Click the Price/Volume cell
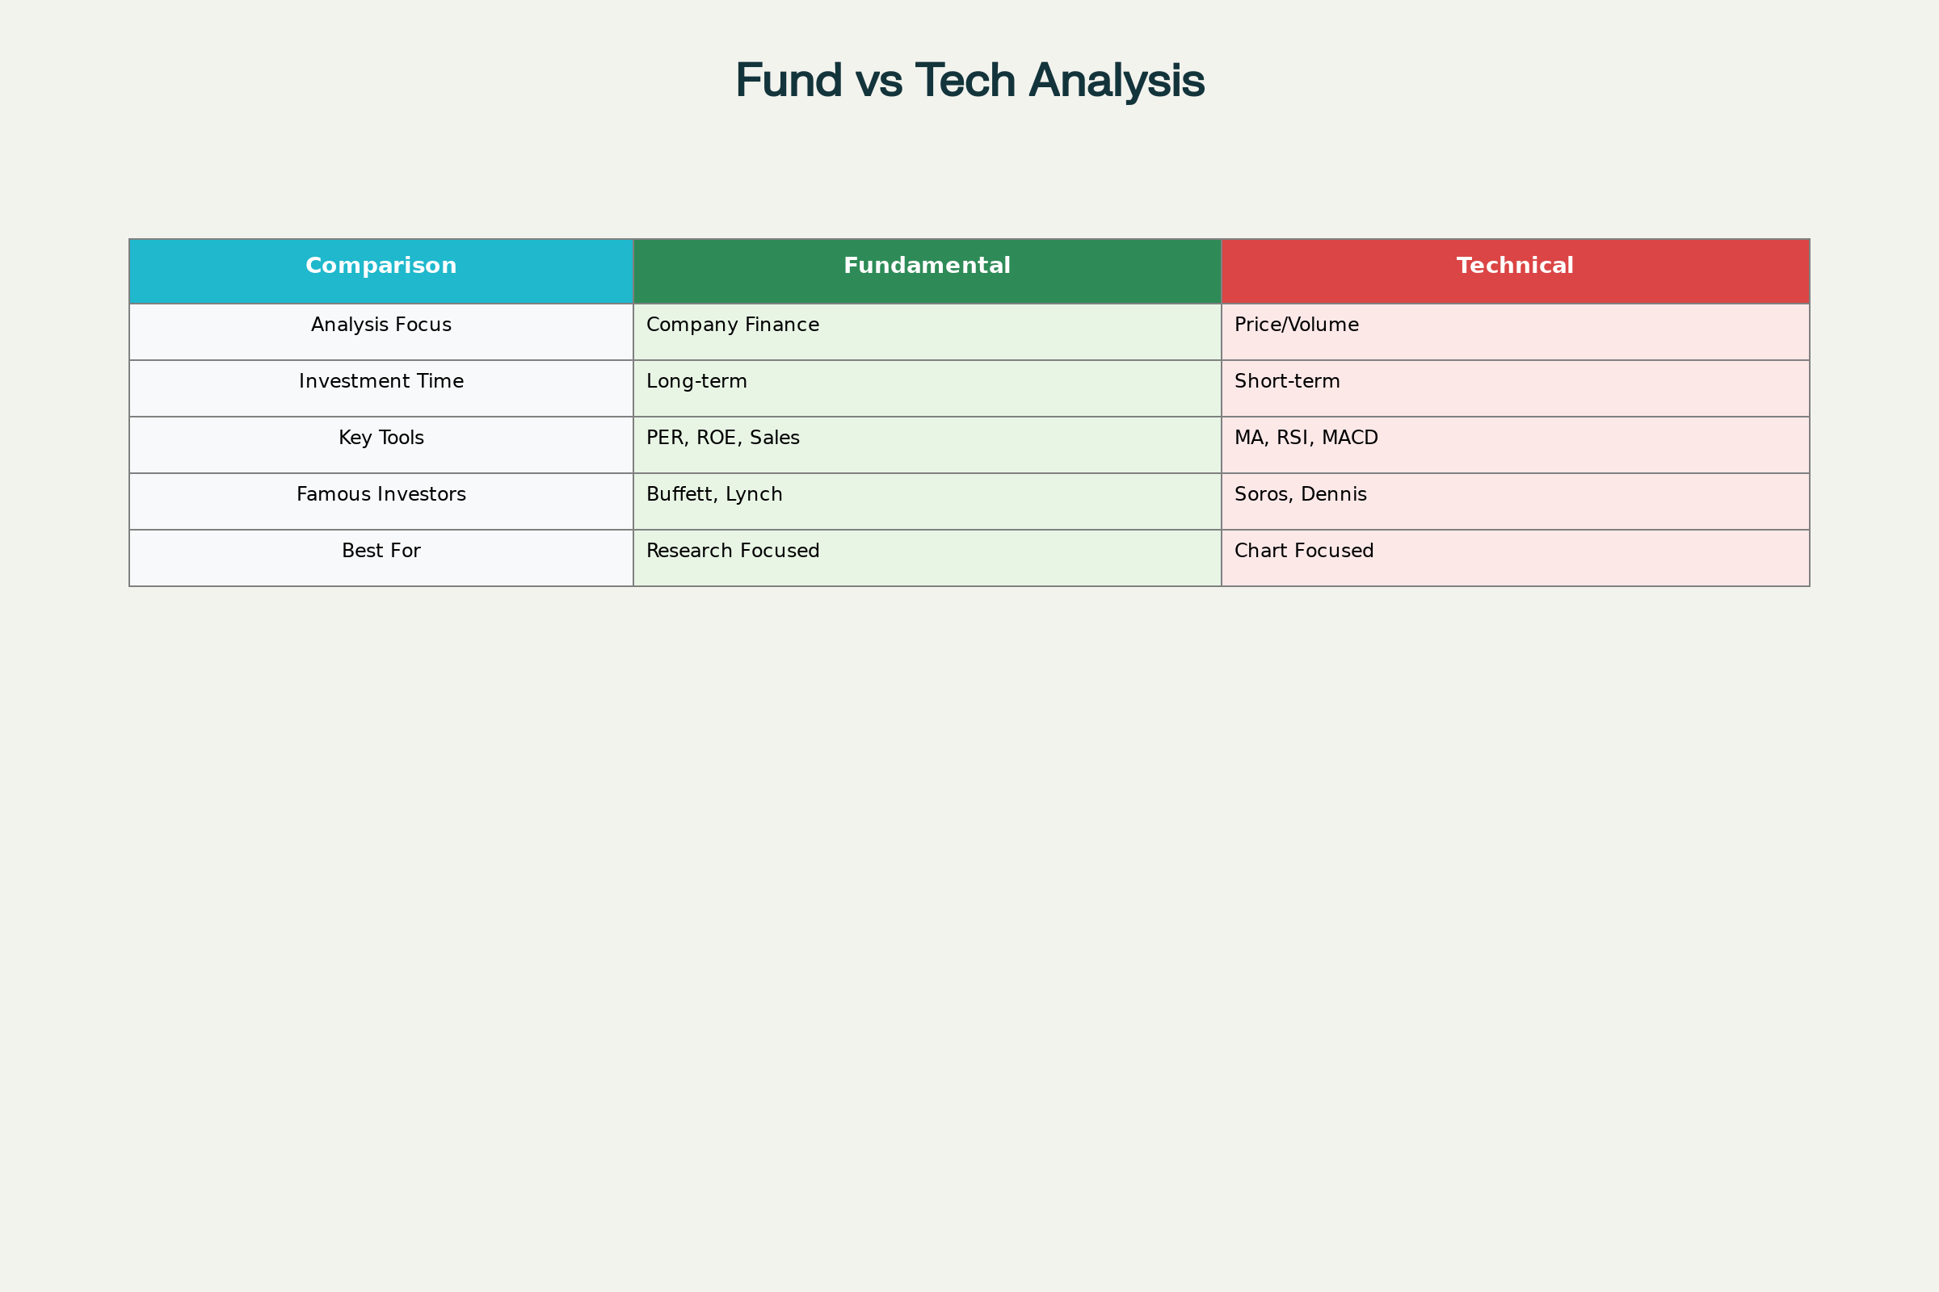Image resolution: width=1939 pixels, height=1292 pixels. (x=1516, y=331)
